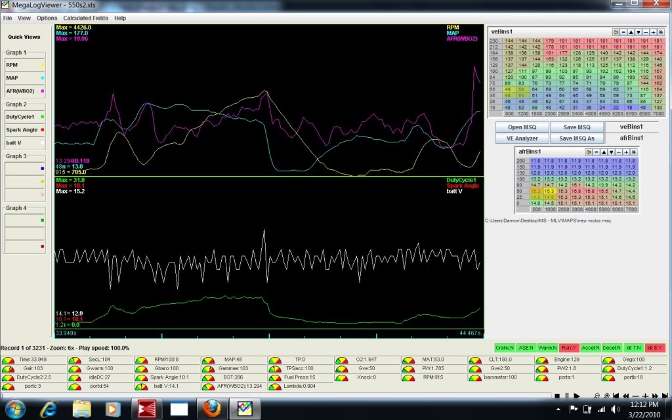672x420 pixels.
Task: Open the Options menu
Action: [47, 18]
